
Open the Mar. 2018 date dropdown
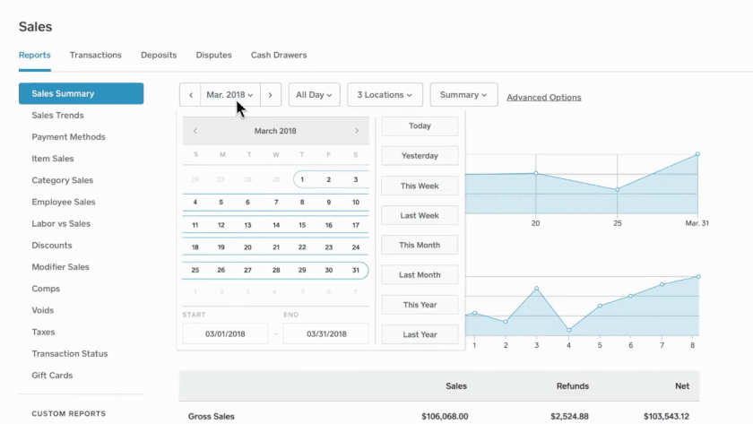coord(230,95)
